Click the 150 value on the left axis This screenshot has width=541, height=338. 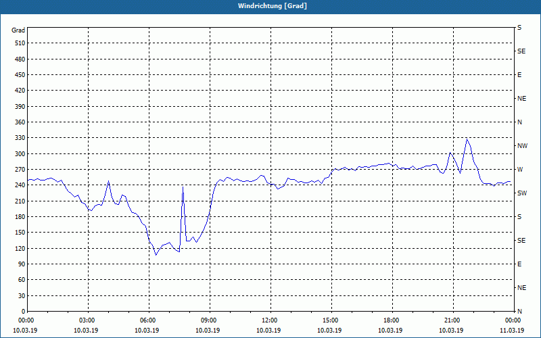coord(20,233)
